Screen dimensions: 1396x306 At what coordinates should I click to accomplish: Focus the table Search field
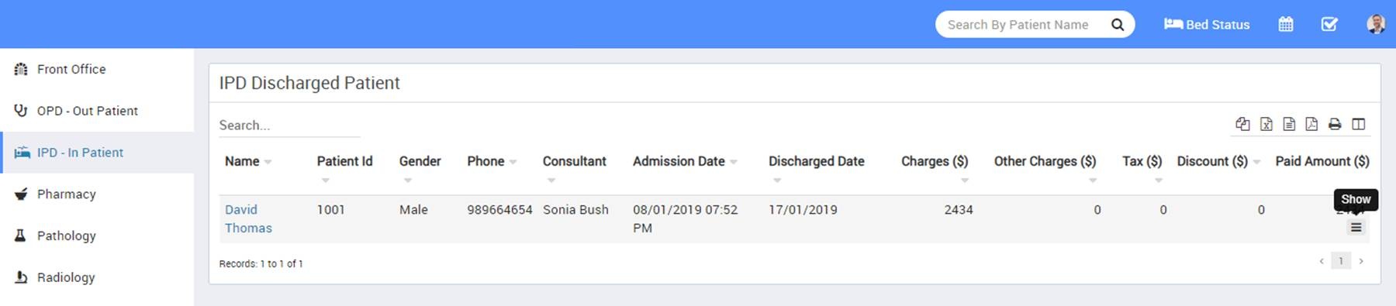pos(289,125)
